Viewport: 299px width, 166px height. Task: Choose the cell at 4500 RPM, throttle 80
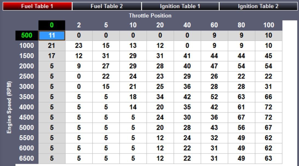tap(241, 117)
